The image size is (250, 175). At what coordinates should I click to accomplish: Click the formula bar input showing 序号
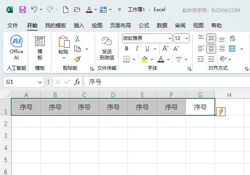pyautogui.click(x=167, y=82)
